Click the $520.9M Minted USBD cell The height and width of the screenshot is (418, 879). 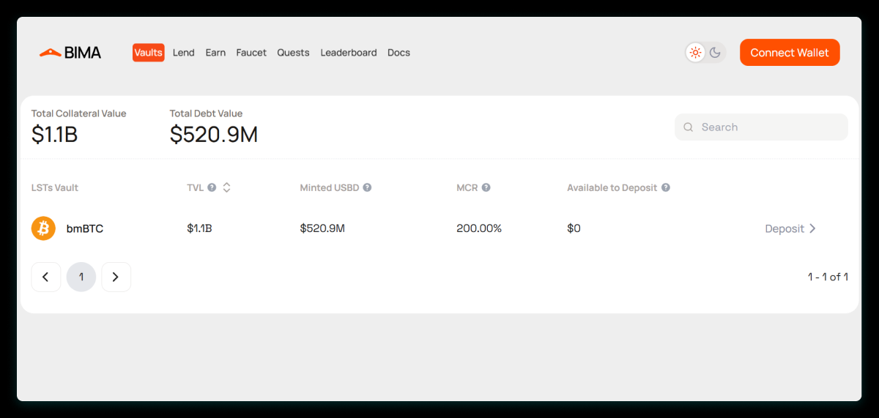point(322,228)
